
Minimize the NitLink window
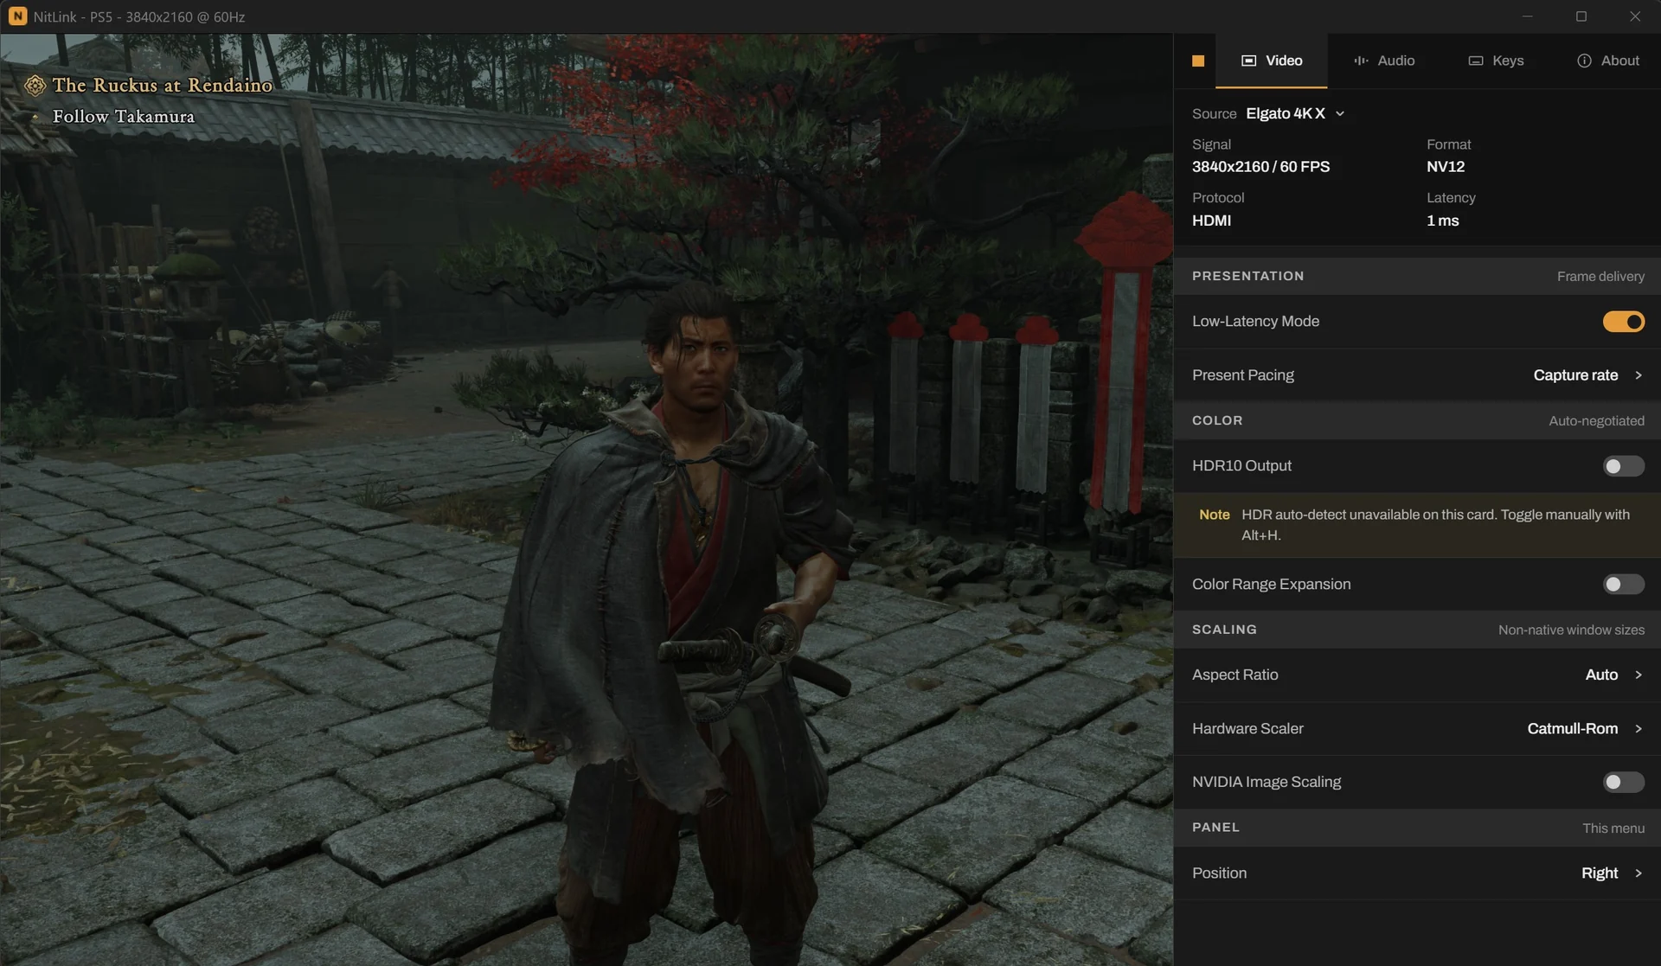1527,16
